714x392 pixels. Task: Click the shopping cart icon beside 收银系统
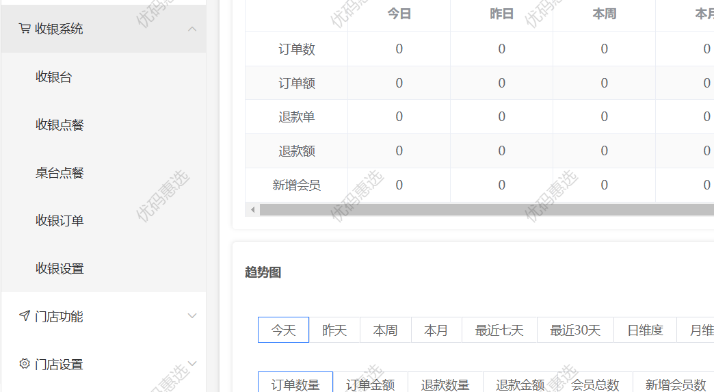tap(25, 29)
